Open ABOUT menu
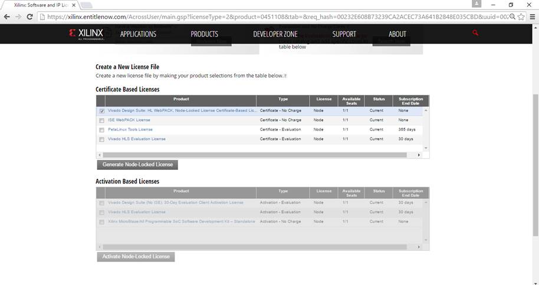539x285 pixels. pos(397,34)
